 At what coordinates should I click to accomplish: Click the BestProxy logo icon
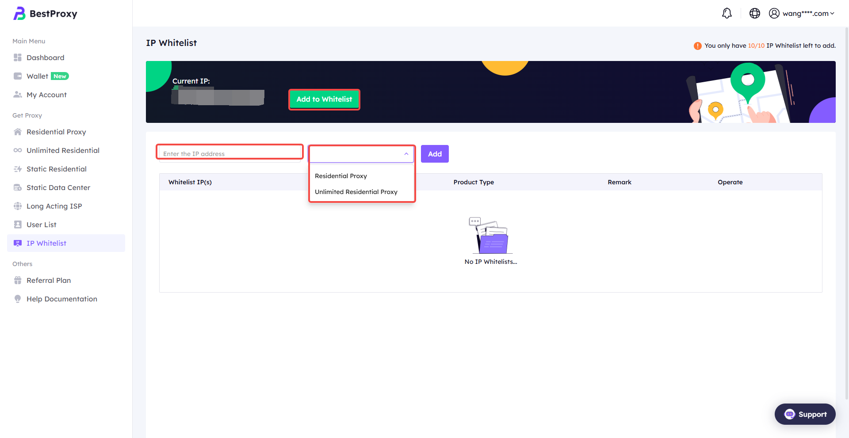pyautogui.click(x=19, y=14)
